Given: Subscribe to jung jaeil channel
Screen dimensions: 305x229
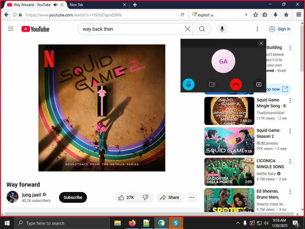Looking at the screenshot, I should point(73,197).
